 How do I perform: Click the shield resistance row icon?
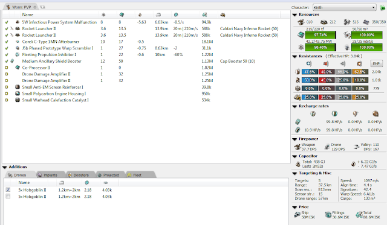pos(298,72)
